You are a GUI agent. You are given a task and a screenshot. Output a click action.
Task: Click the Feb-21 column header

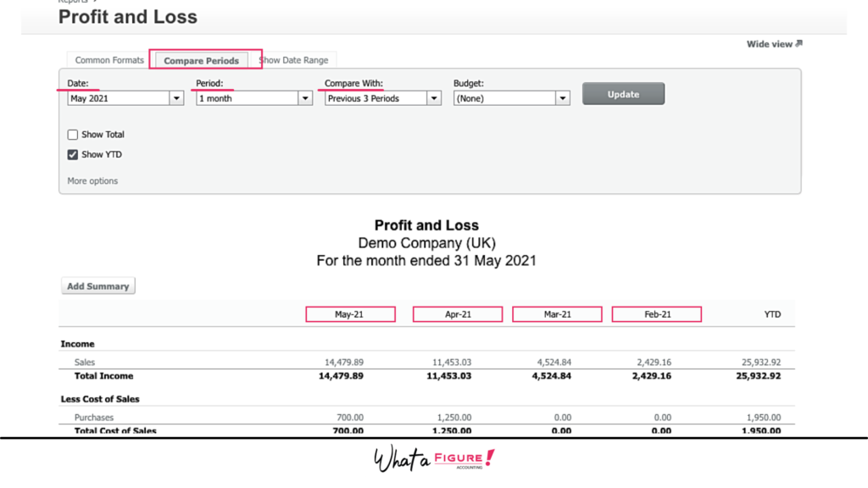(656, 314)
